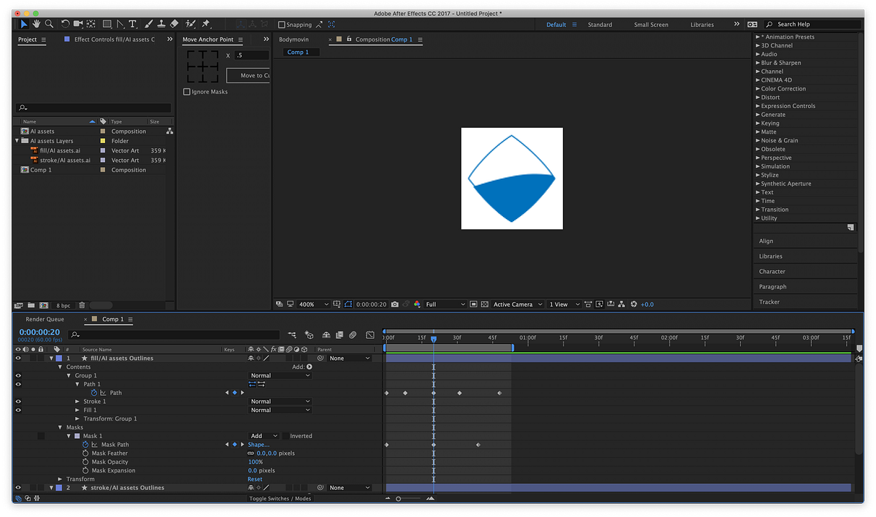The width and height of the screenshot is (876, 517).
Task: Open the Composition Flowchart icon in viewer
Action: tap(621, 305)
